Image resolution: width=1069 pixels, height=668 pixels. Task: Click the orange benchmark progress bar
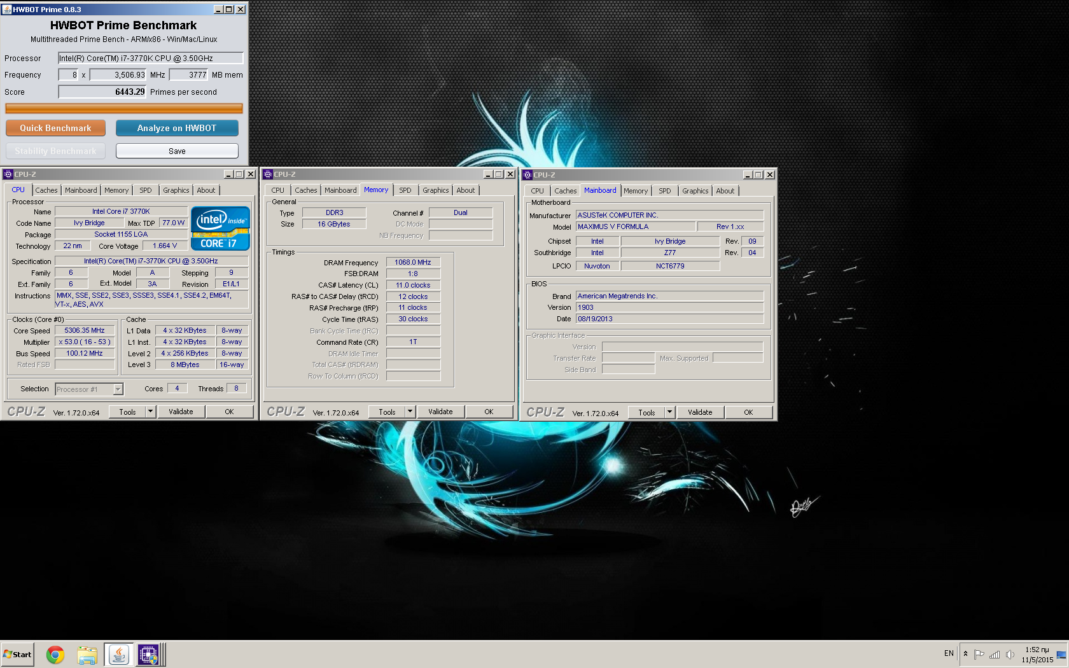[124, 109]
